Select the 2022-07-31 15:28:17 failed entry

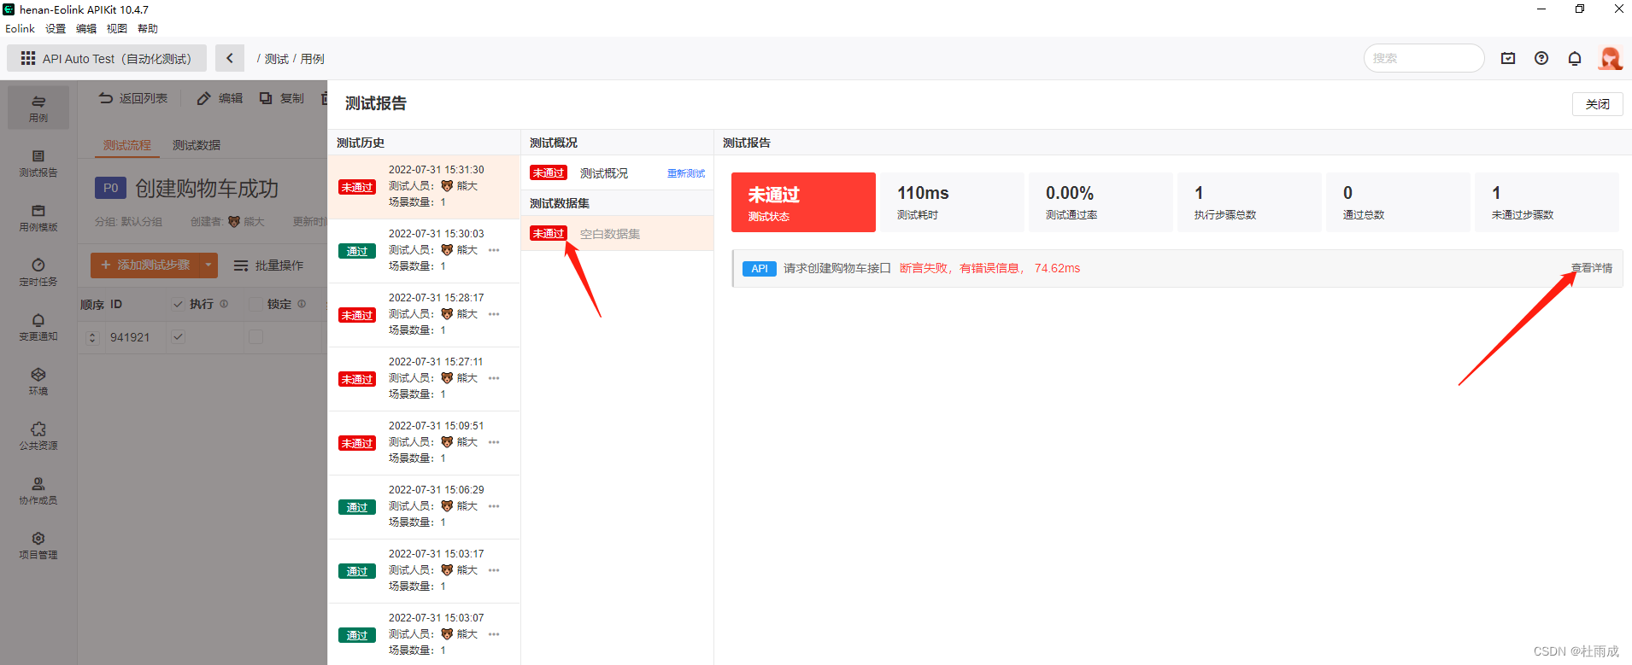424,314
